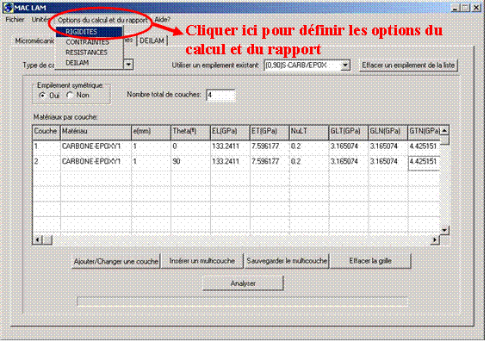Screen dimensions: 496x342
Task: Click the NuLT column header
Action: (309, 133)
